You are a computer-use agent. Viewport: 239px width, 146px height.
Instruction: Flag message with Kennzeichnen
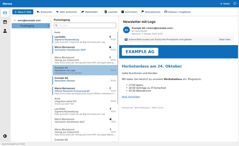(x=151, y=12)
